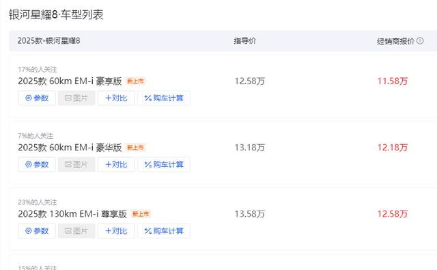437x270 pixels.
Task: Click dealer price 12.18万
Action: 393,148
